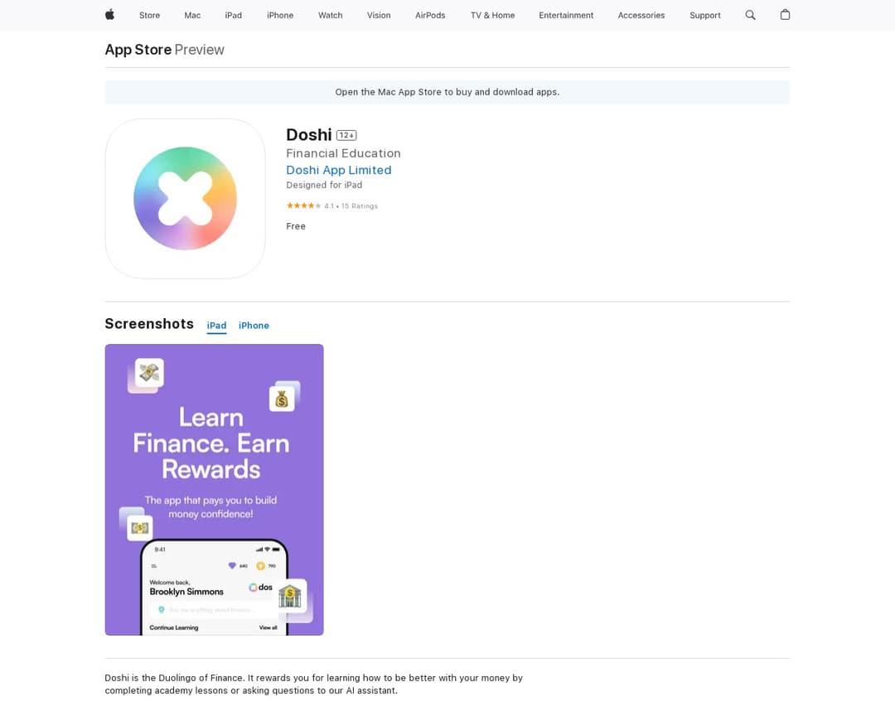Select Vision in the navigation bar
Screen dimensions: 895x716
tap(379, 15)
